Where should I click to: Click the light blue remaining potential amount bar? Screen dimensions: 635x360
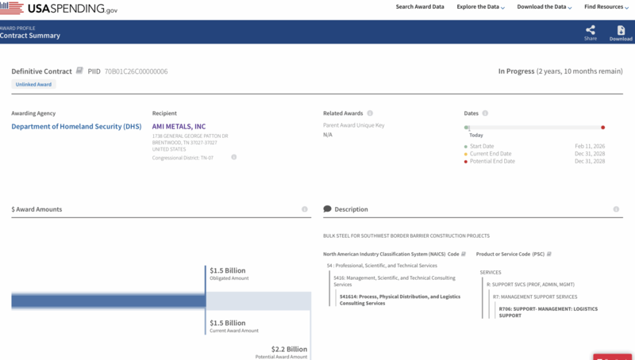(259, 301)
